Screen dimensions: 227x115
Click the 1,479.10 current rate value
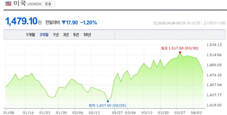[21, 22]
